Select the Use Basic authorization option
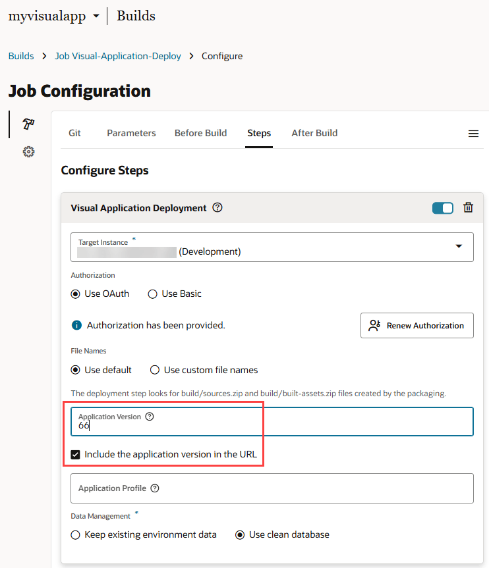This screenshot has width=489, height=568. [153, 294]
